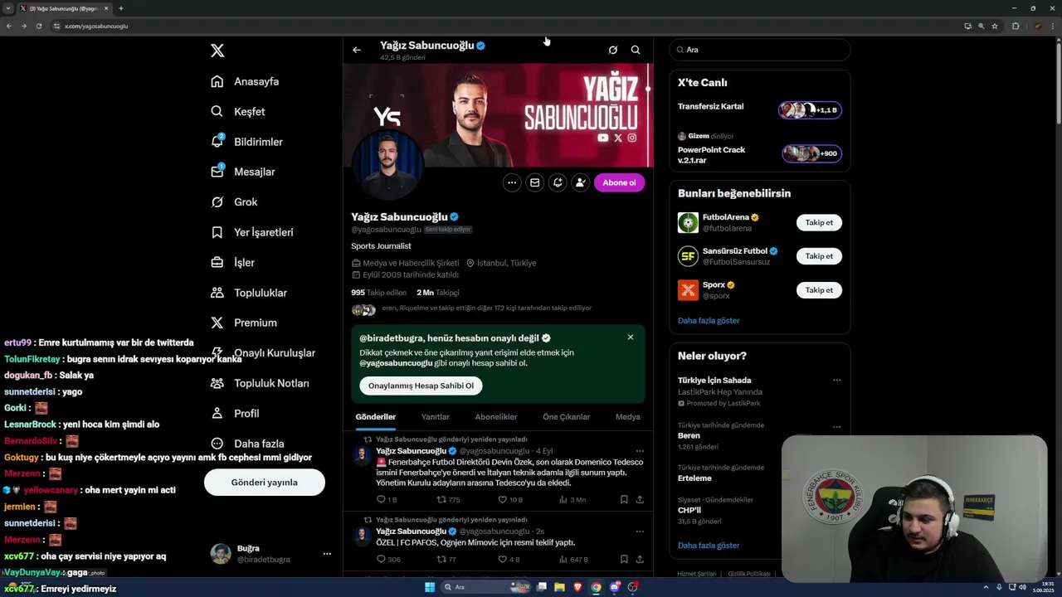Click Daha fazla göster under suggestions

click(x=709, y=321)
